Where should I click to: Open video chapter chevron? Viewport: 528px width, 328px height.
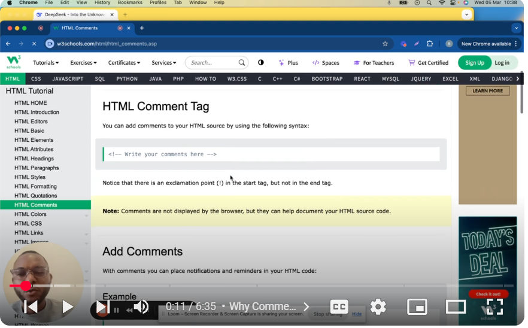click(306, 306)
